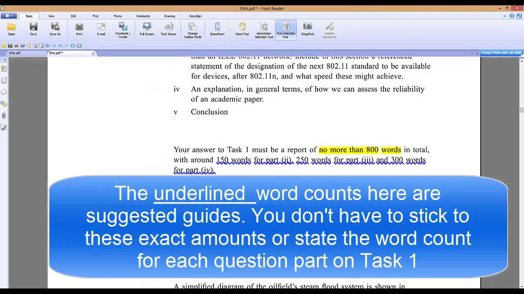This screenshot has width=524, height=294.
Task: Expand the navigation panel arrow on sidebar
Action: 5,60
